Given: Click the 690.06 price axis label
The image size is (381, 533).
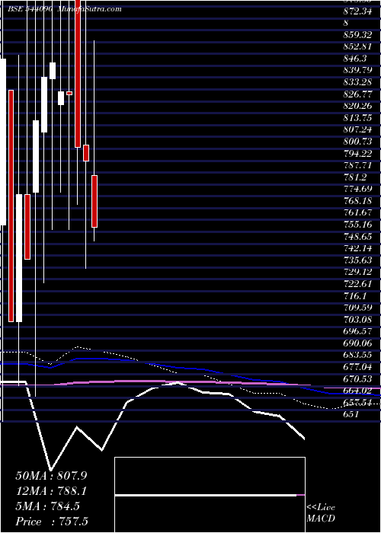Looking at the screenshot, I should pyautogui.click(x=357, y=343).
